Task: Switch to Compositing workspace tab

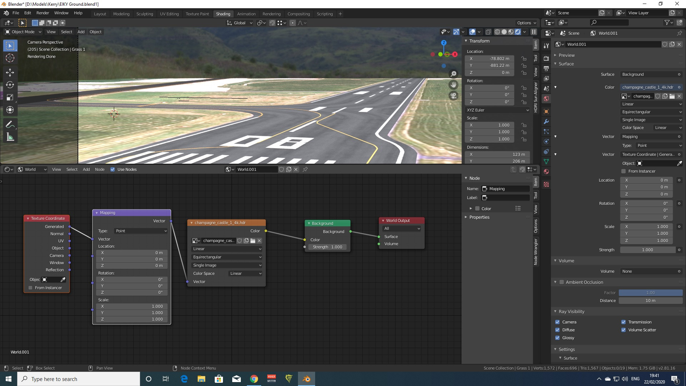Action: 299,14
